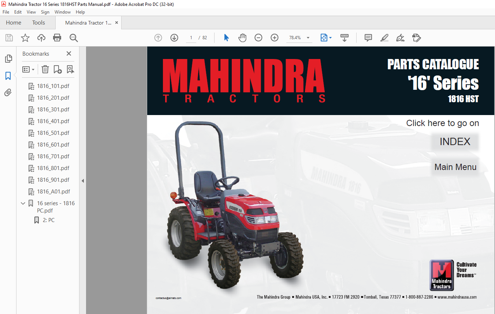Click the find current bookmark icon
The image size is (495, 314).
click(70, 69)
